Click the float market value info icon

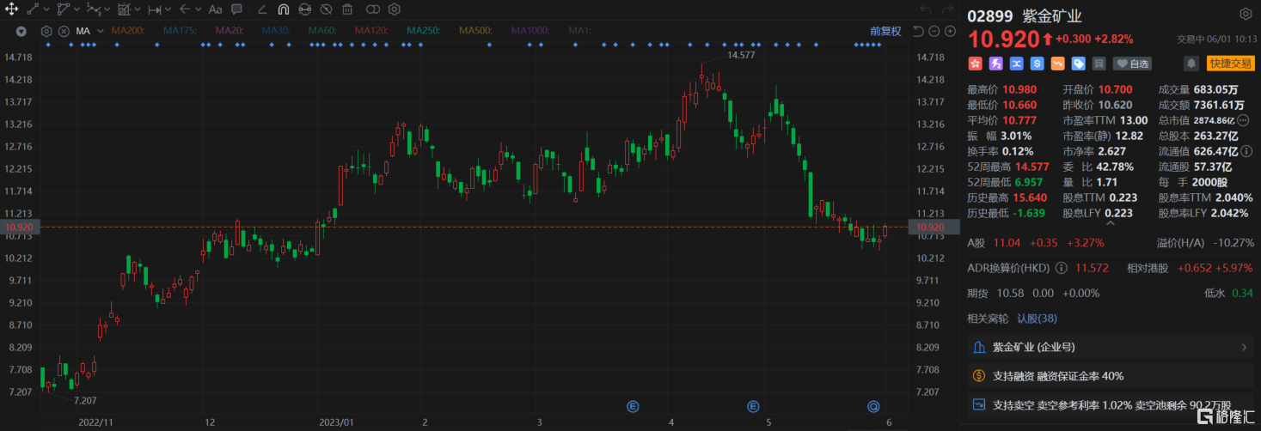coord(1247,151)
